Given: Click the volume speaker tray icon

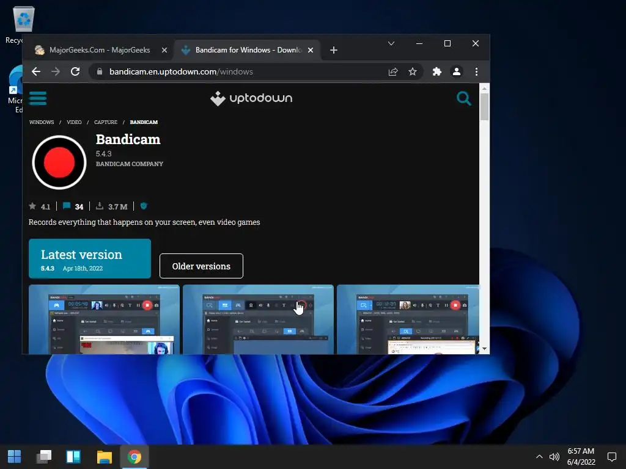Looking at the screenshot, I should [554, 457].
